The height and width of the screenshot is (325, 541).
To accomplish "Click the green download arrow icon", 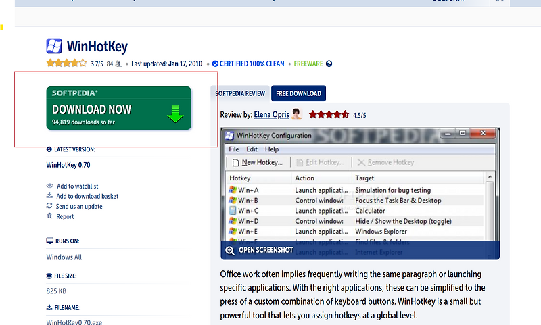I will (175, 114).
